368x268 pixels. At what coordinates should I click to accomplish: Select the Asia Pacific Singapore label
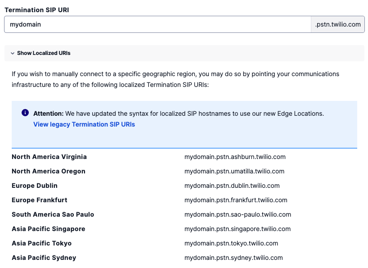click(48, 229)
